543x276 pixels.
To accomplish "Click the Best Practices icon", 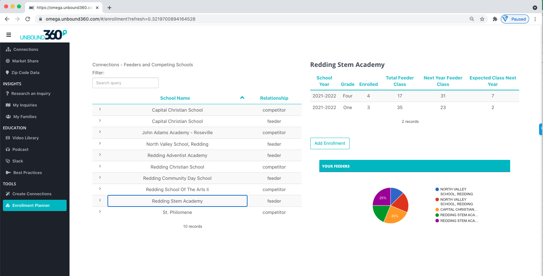I will tap(8, 173).
